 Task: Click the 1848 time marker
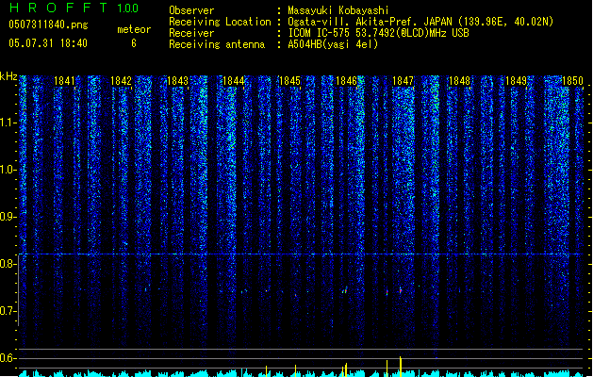tap(459, 81)
